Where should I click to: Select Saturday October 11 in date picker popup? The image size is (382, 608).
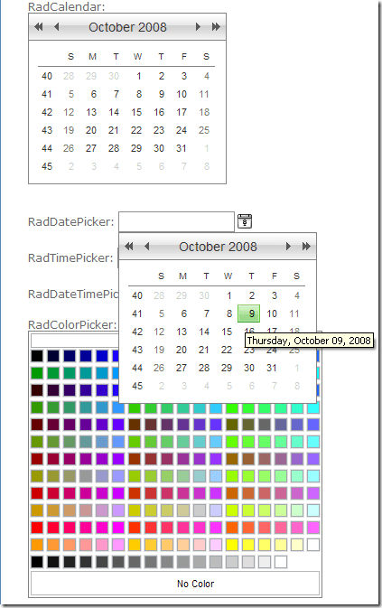(x=294, y=313)
